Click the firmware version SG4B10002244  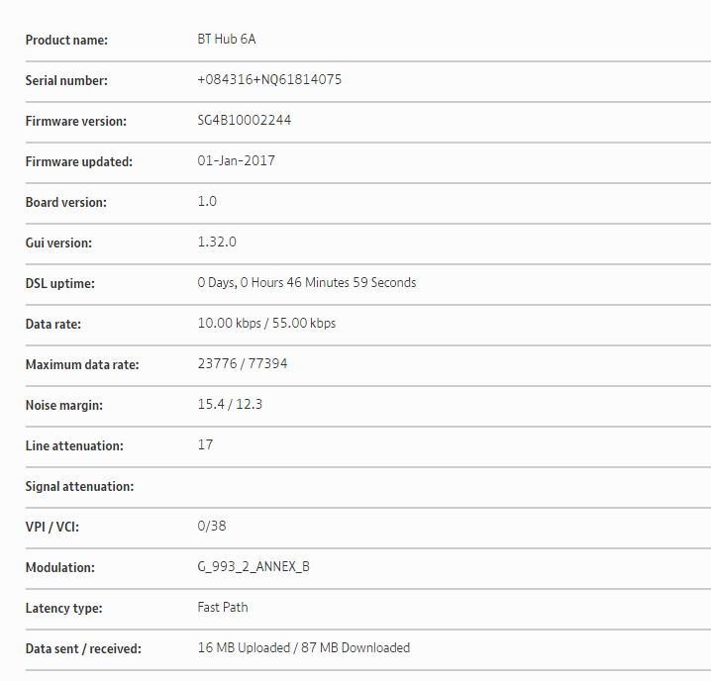click(244, 121)
